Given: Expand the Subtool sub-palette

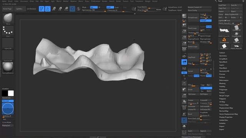Looking at the screenshot, I should pyautogui.click(x=222, y=53).
